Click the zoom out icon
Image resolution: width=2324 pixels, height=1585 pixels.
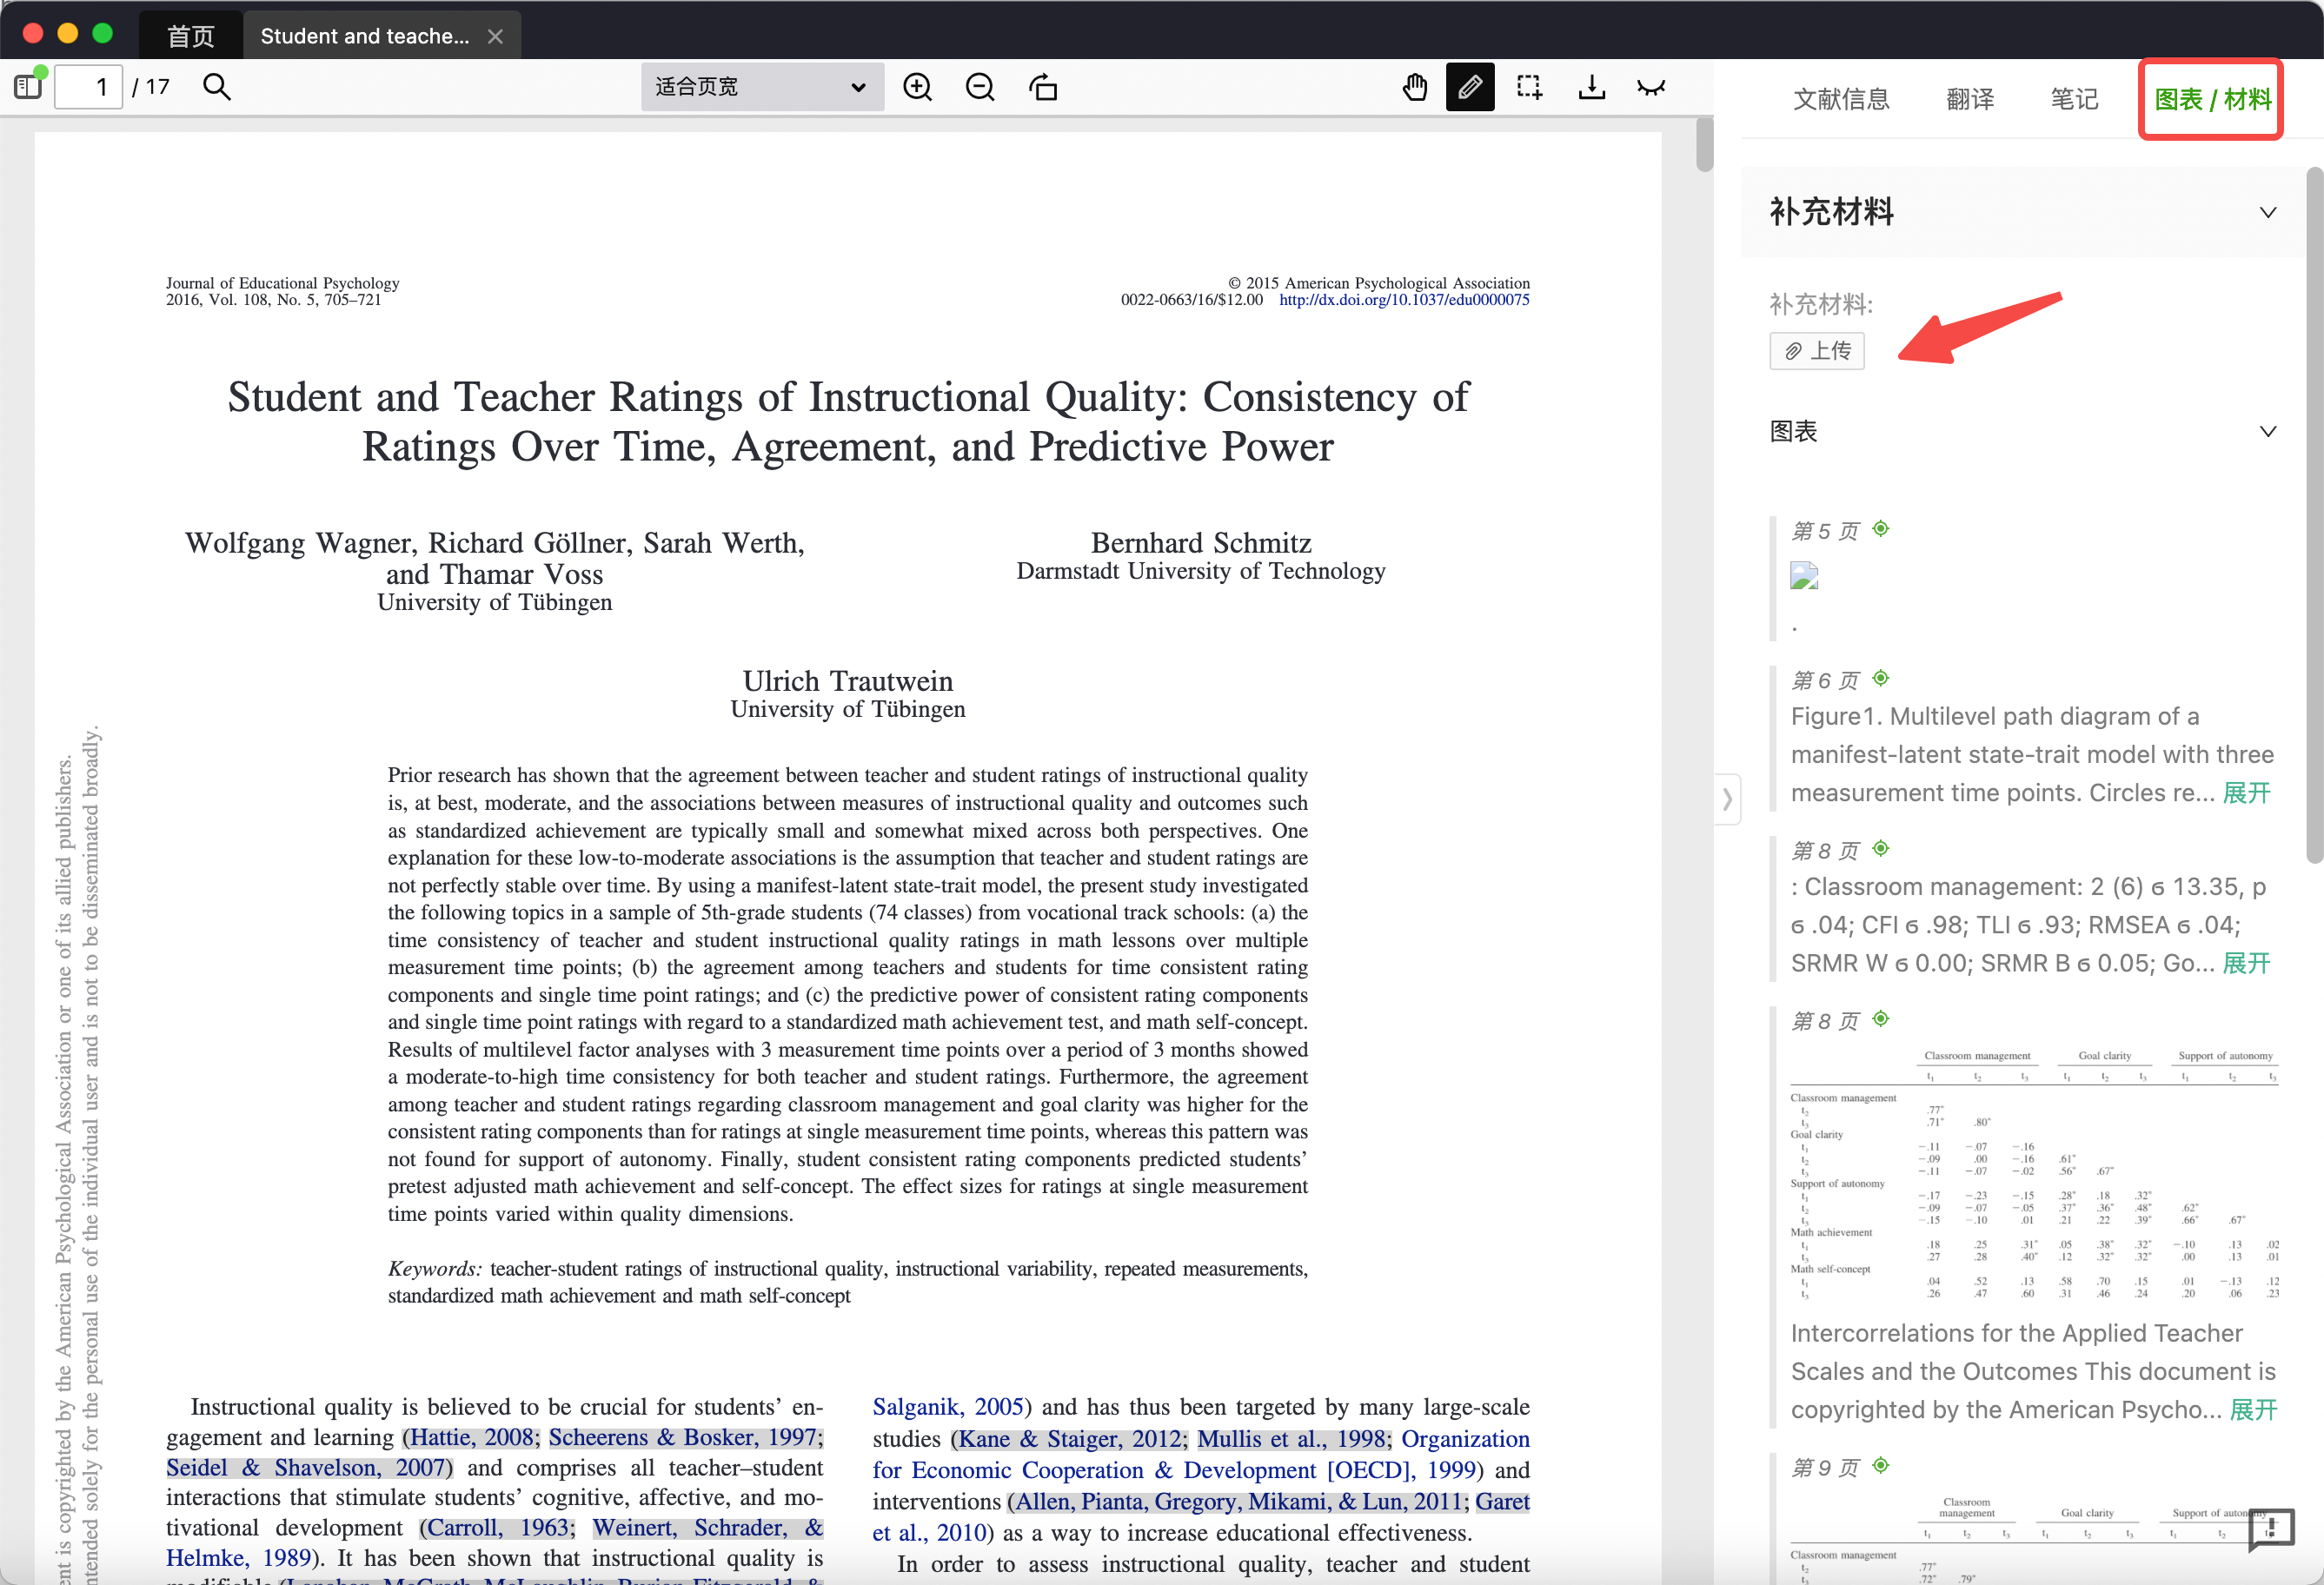click(980, 87)
